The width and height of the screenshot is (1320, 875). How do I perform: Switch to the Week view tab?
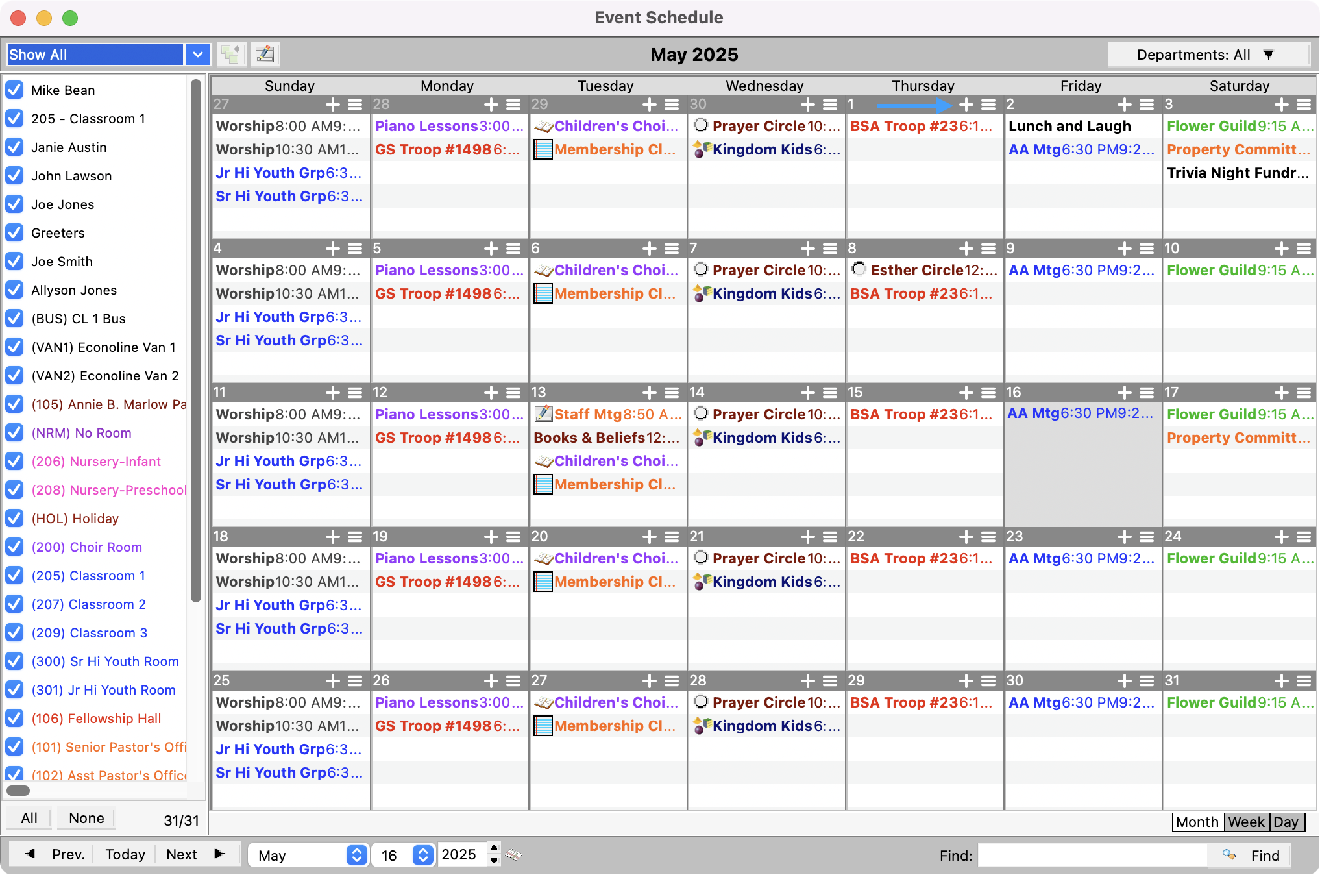tap(1246, 822)
